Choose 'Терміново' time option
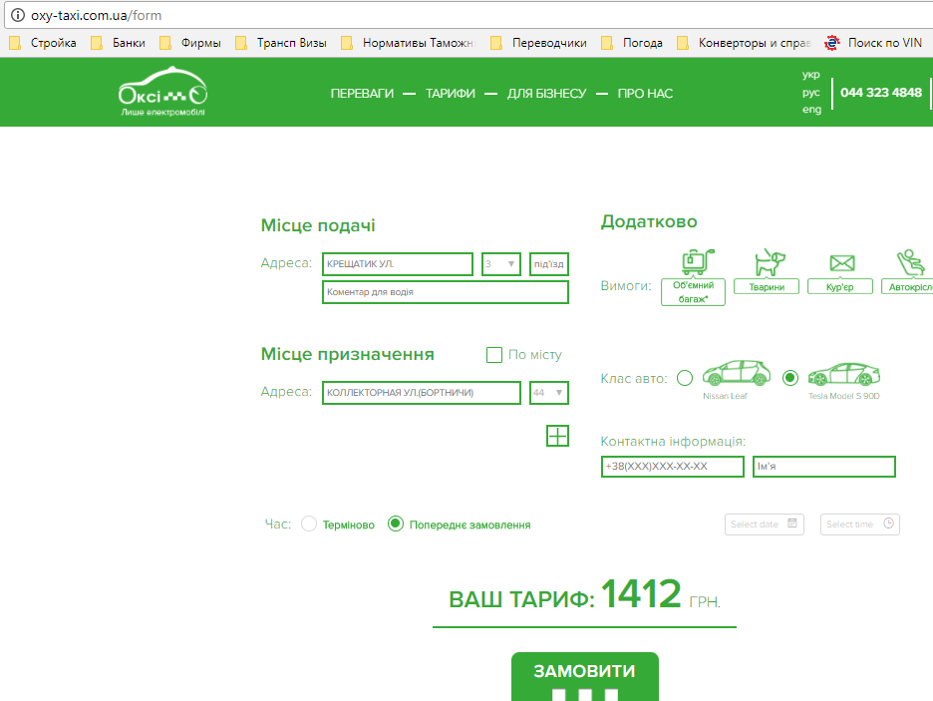Screen dimensions: 933x701 pos(309,525)
